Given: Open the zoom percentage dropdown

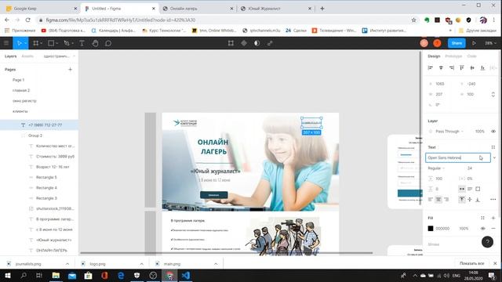Looking at the screenshot, I should coord(490,43).
